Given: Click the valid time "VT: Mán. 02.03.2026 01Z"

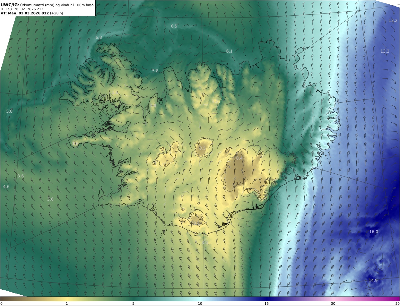Looking at the screenshot, I should [x=25, y=13].
